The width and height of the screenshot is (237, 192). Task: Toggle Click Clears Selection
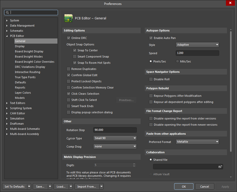(x=69, y=94)
